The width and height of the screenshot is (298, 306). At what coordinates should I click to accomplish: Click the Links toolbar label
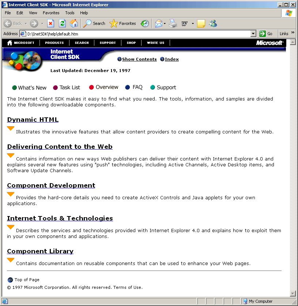tap(284, 34)
